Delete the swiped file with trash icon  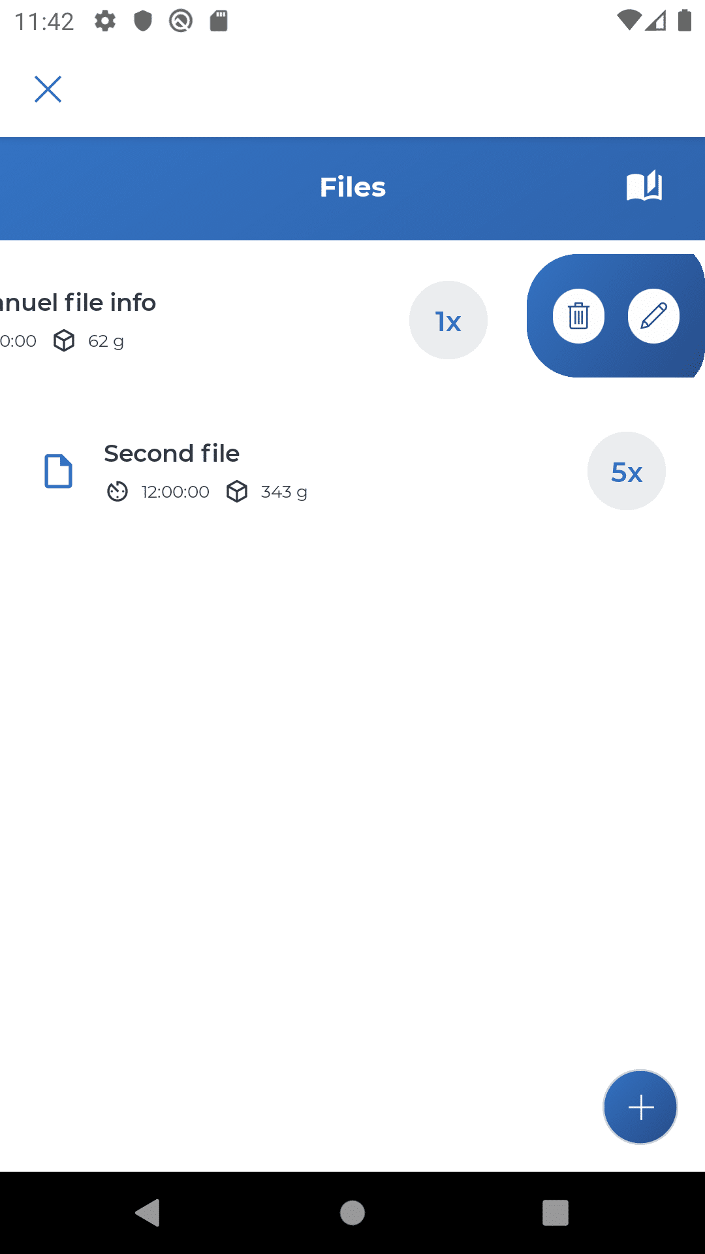578,316
